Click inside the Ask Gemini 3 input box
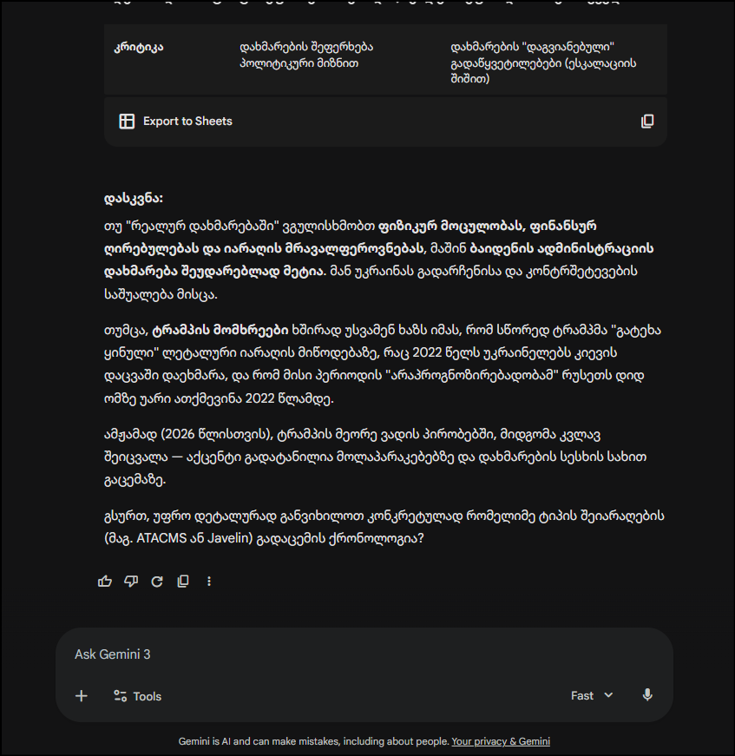The width and height of the screenshot is (735, 756). click(x=260, y=654)
